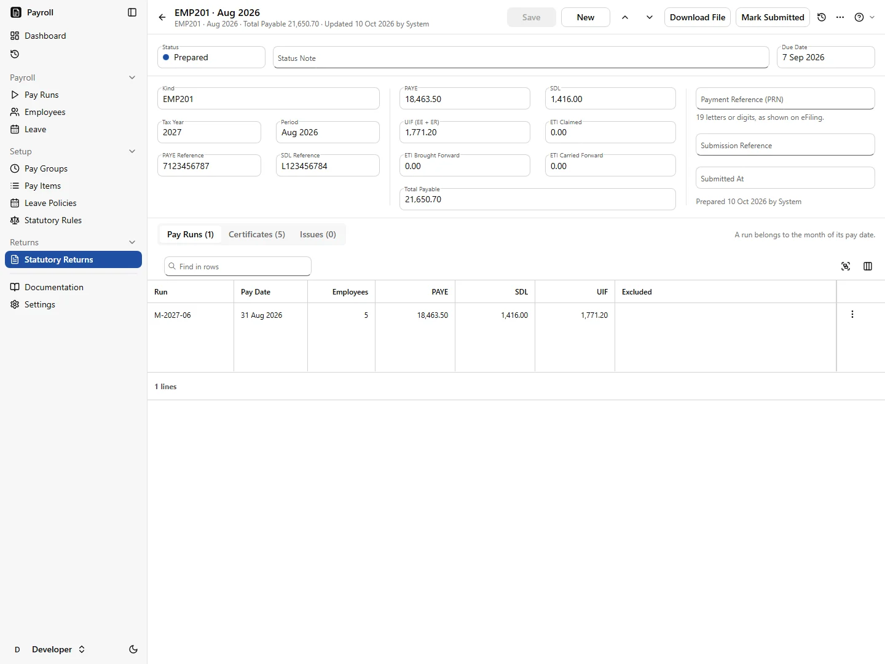The width and height of the screenshot is (885, 664).
Task: Open Dashboard from the sidebar
Action: click(73, 36)
